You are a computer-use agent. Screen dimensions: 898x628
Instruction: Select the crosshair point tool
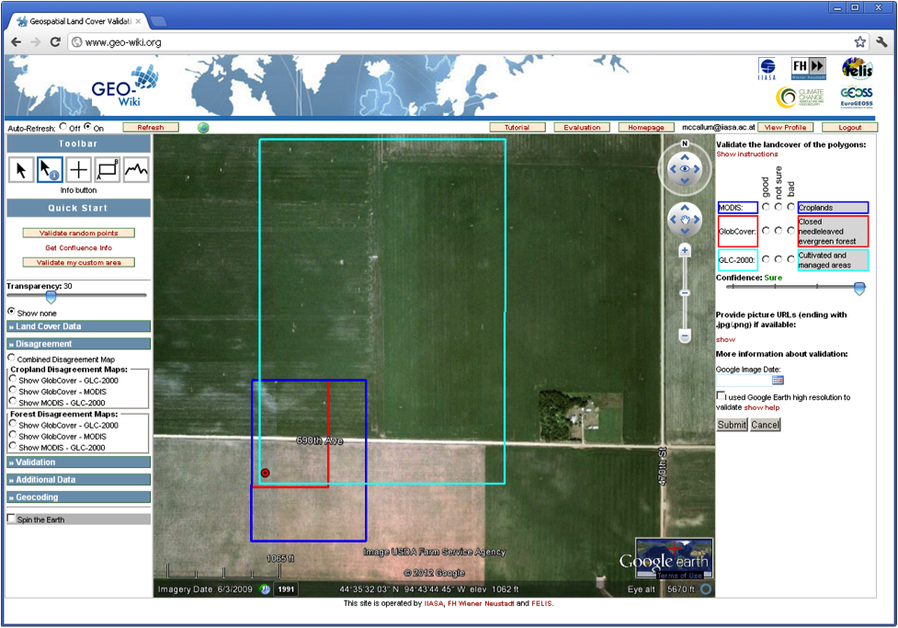coord(78,170)
